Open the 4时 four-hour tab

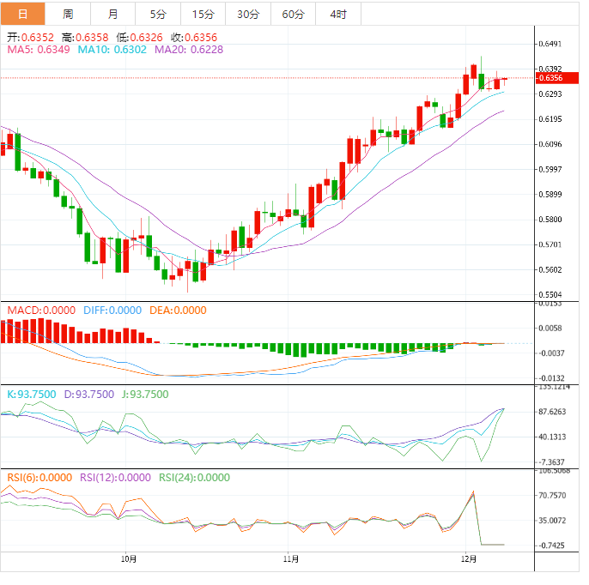[338, 14]
